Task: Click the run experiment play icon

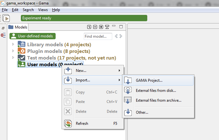Action: pyautogui.click(x=6, y=18)
